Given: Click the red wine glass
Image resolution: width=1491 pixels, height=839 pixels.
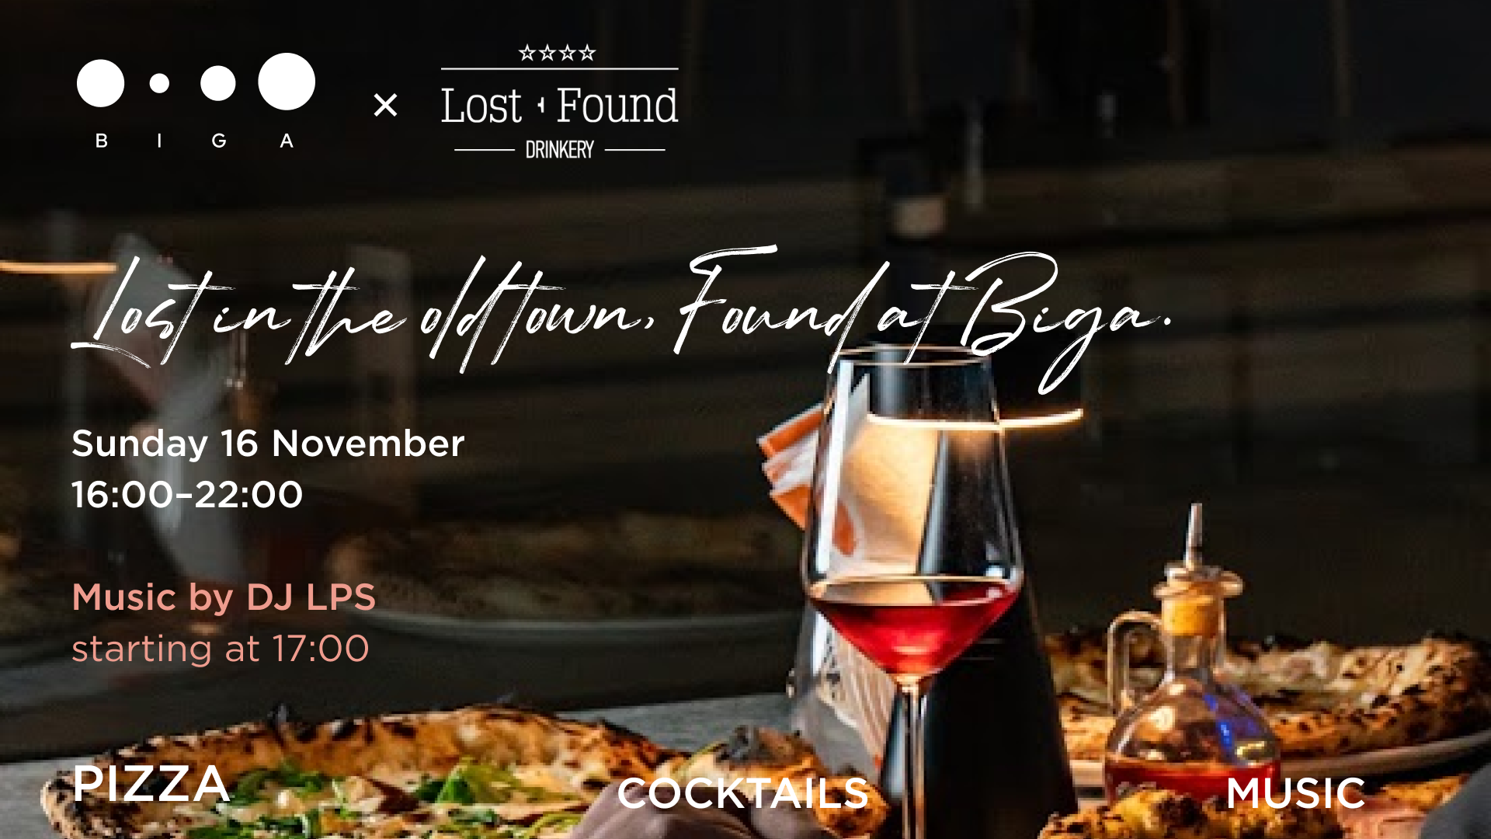Looking at the screenshot, I should 913,590.
